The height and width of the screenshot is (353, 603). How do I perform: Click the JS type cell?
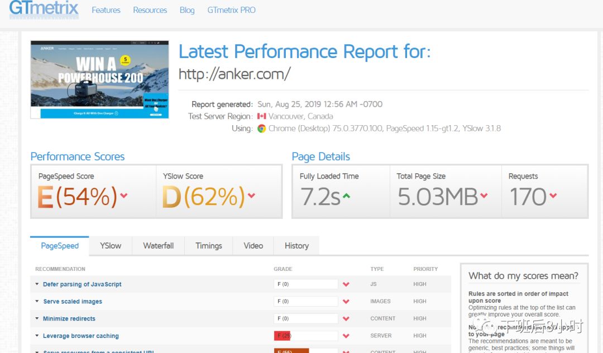coord(374,284)
